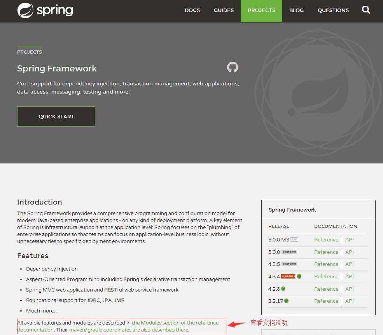Viewport: 383px width, 335px height.
Task: Click the 'Foundational support for JDBC' list item
Action: click(75, 300)
